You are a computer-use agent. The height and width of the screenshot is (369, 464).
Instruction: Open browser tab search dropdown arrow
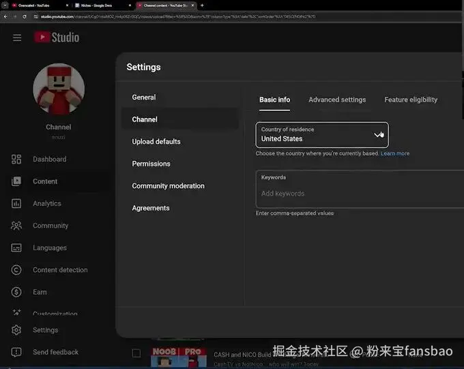click(x=5, y=5)
